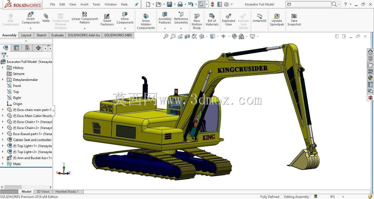Open View Settings monitor icon

(x=252, y=36)
